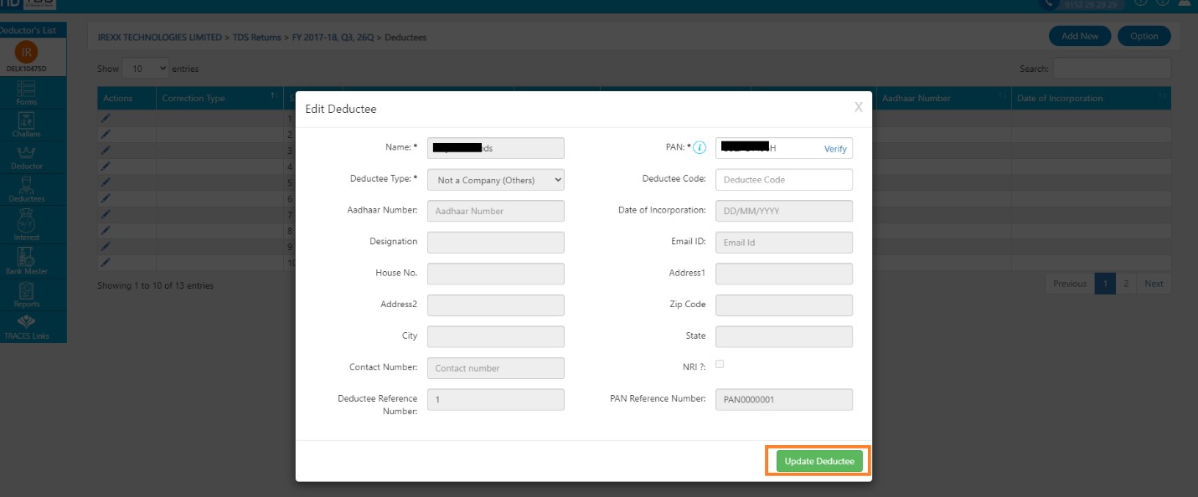Open IREXX TECHNOLOGIES LIMITED breadcrumb

159,38
